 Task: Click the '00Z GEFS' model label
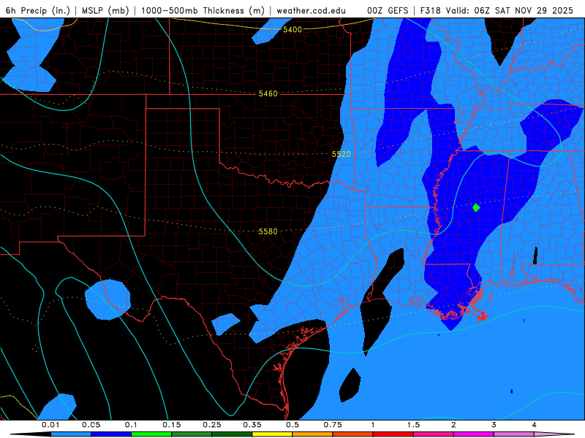click(x=388, y=10)
